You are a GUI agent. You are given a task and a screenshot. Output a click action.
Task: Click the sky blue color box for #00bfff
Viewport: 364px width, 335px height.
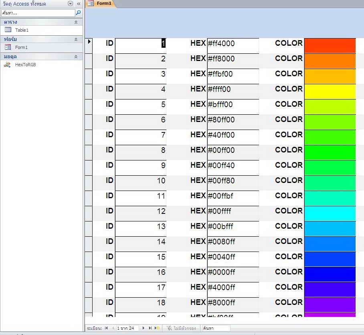point(330,229)
